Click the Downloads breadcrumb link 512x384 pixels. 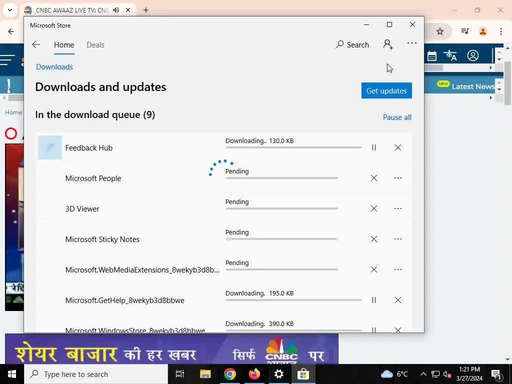(54, 67)
